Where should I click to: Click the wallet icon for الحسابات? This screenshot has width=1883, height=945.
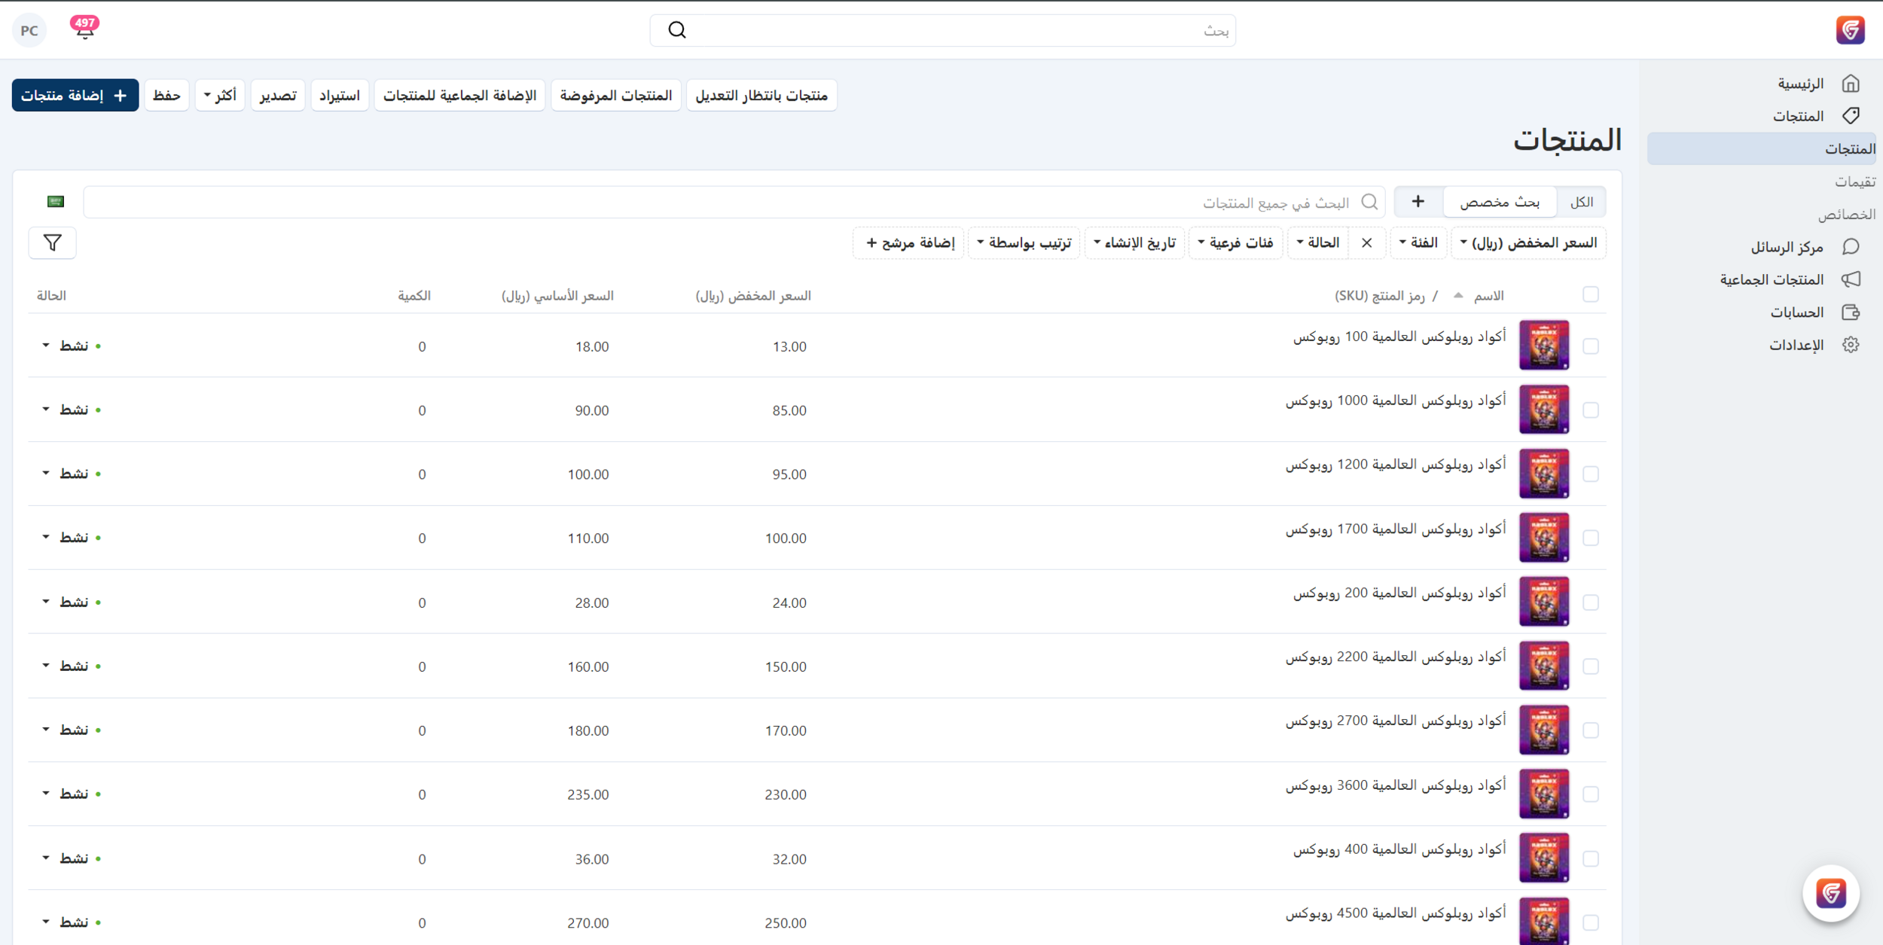1851,312
